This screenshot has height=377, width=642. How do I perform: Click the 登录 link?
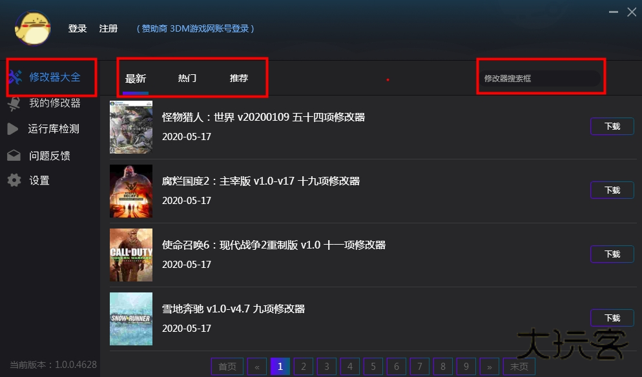[x=77, y=28]
